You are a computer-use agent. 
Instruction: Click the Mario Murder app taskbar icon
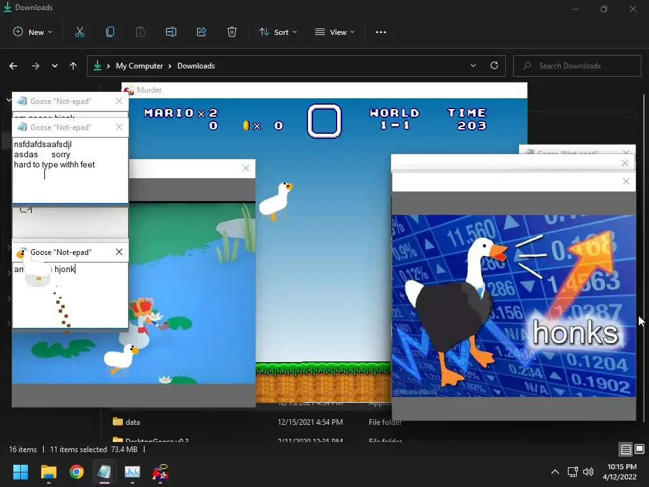coord(160,472)
